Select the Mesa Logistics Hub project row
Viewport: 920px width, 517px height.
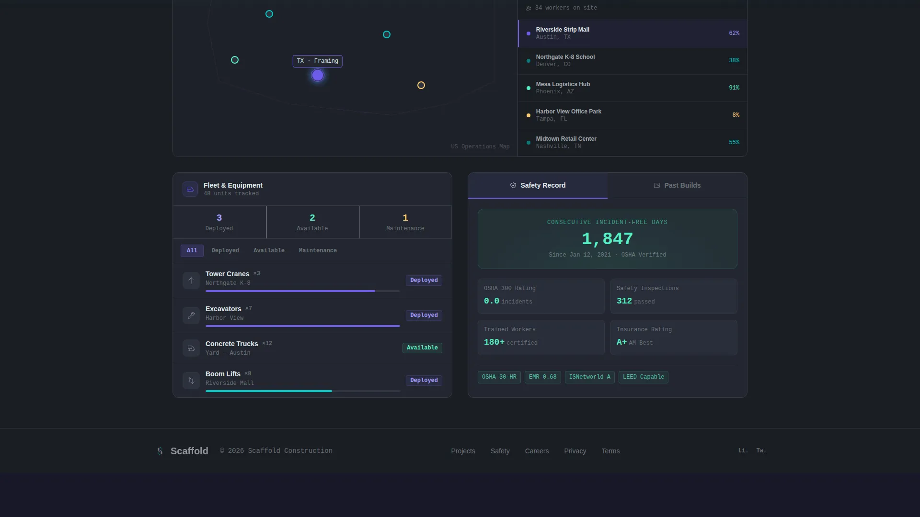(x=632, y=88)
